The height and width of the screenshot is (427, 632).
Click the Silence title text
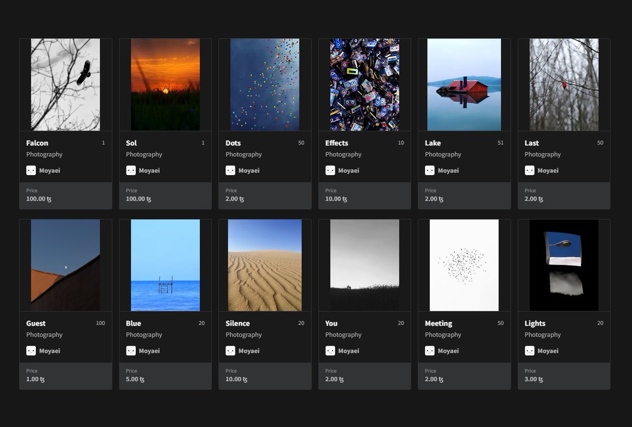point(238,323)
